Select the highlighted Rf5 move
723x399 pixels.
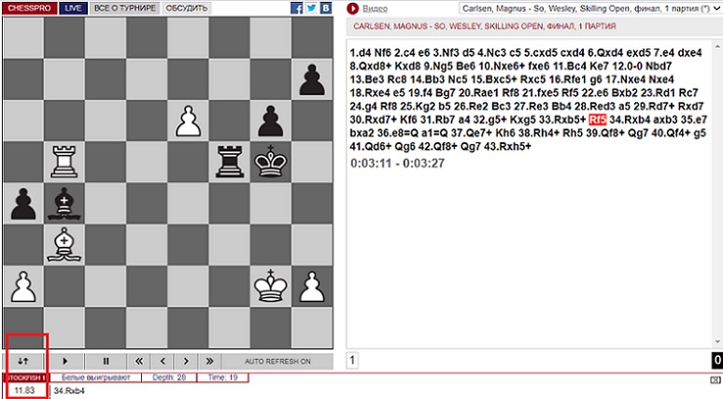598,120
